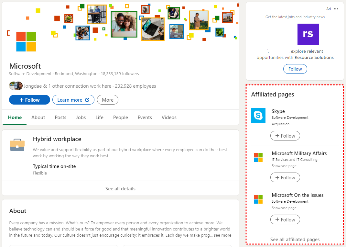Follow Microsoft Military Affairs page

click(x=285, y=177)
